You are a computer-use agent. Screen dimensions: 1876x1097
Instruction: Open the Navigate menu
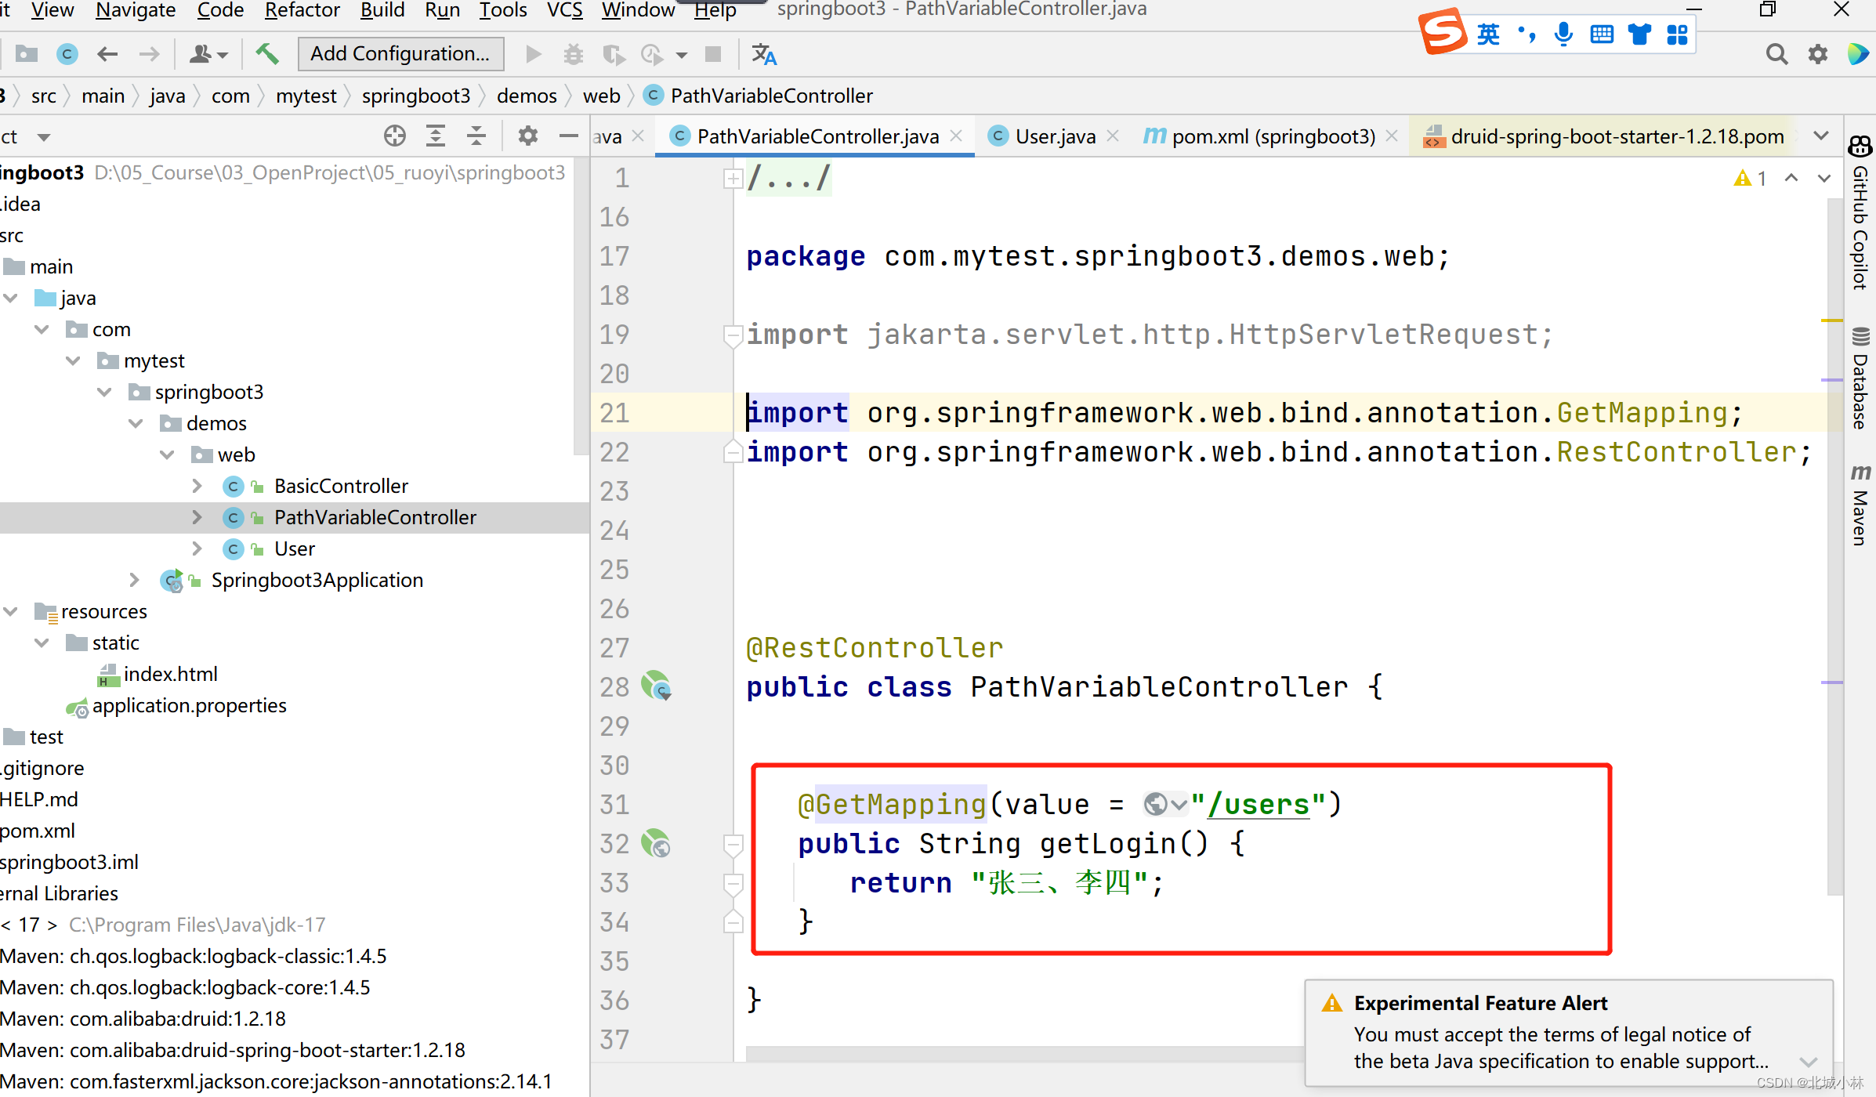coord(136,10)
